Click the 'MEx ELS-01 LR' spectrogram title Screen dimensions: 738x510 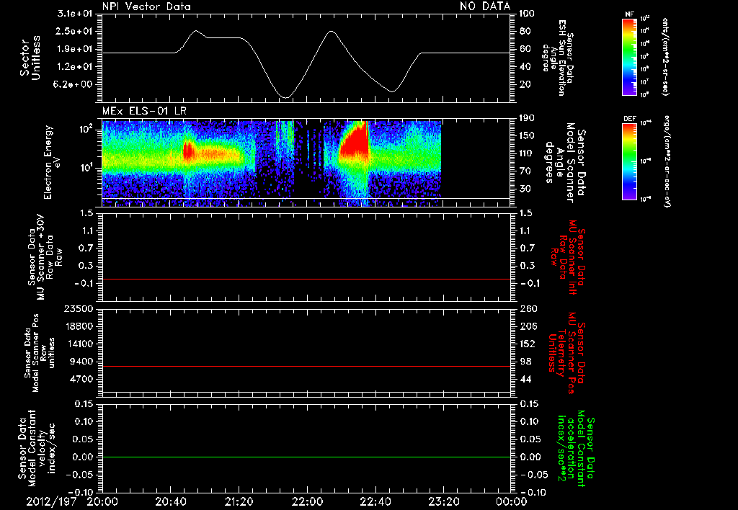coord(144,111)
